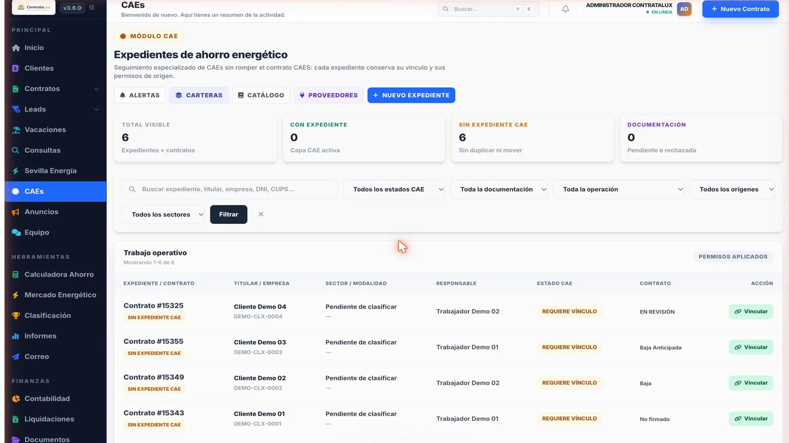Click the Informes chart icon
This screenshot has height=443, width=789.
[16, 336]
